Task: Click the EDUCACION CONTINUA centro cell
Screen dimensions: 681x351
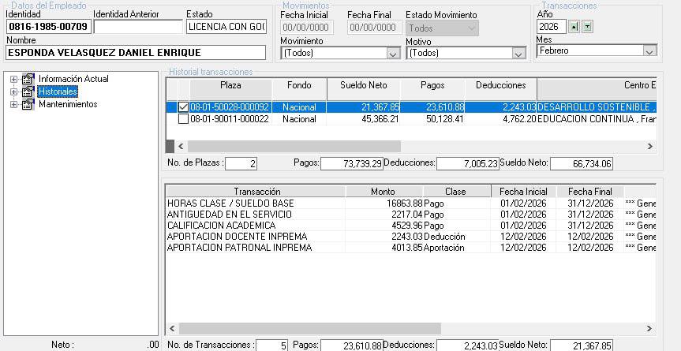Action: tap(597, 119)
